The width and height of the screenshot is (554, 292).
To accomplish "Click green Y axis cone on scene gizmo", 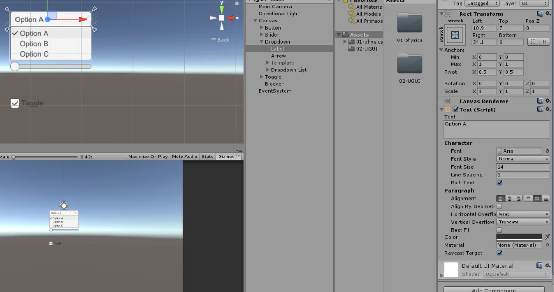I will [222, 9].
